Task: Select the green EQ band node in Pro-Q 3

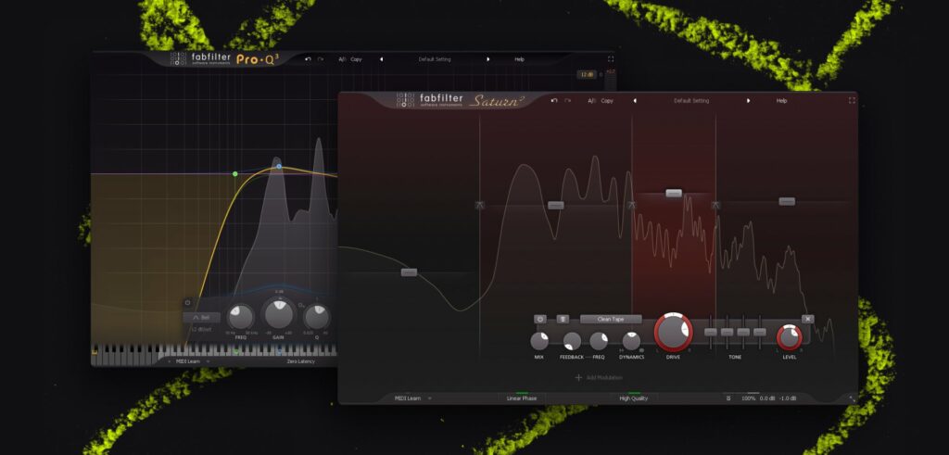Action: (x=235, y=173)
